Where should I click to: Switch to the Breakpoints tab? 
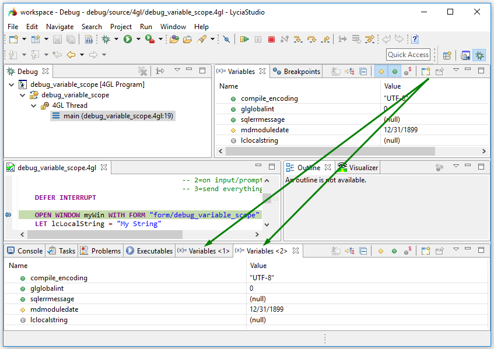point(297,71)
